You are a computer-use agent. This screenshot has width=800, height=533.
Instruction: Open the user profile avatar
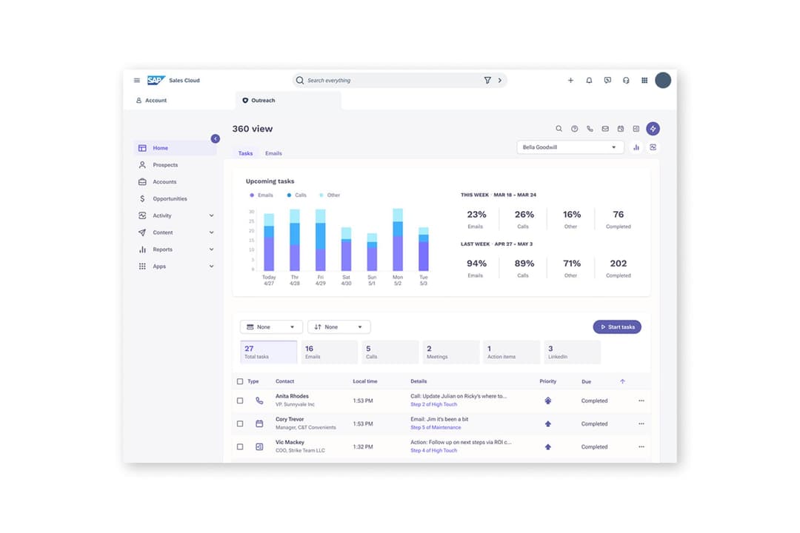pos(663,80)
